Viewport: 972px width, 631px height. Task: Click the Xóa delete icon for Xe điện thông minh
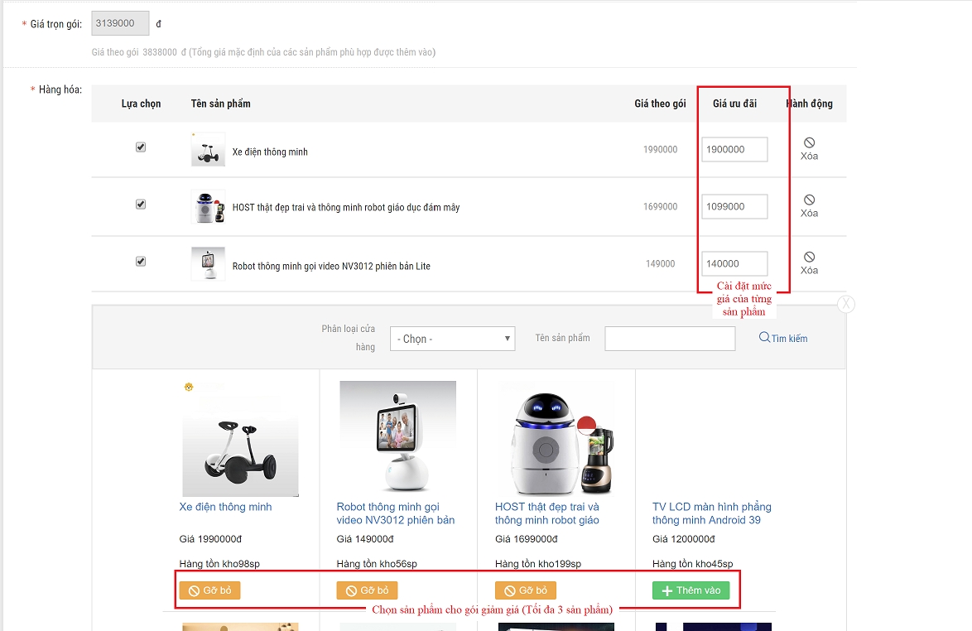(x=809, y=143)
